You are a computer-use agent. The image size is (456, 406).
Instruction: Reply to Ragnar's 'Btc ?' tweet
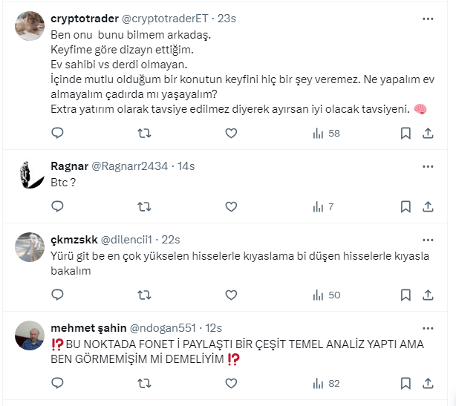click(x=57, y=207)
